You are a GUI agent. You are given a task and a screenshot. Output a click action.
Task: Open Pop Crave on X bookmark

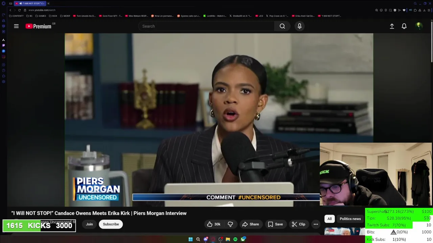[277, 16]
